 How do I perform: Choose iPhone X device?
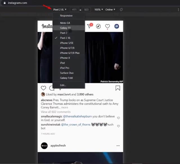click(69, 58)
